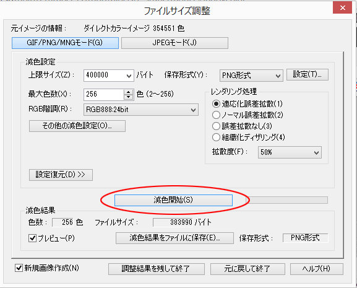Click 減色結果をファイルに保存 button

click(x=174, y=238)
